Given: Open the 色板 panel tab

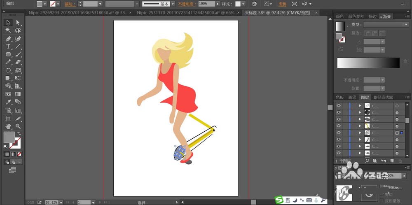Looking at the screenshot, I should [x=340, y=98].
